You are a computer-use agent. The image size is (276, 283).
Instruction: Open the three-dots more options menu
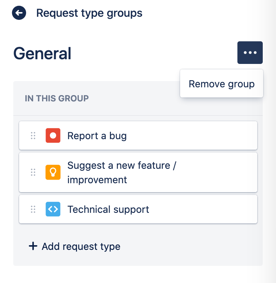point(250,53)
